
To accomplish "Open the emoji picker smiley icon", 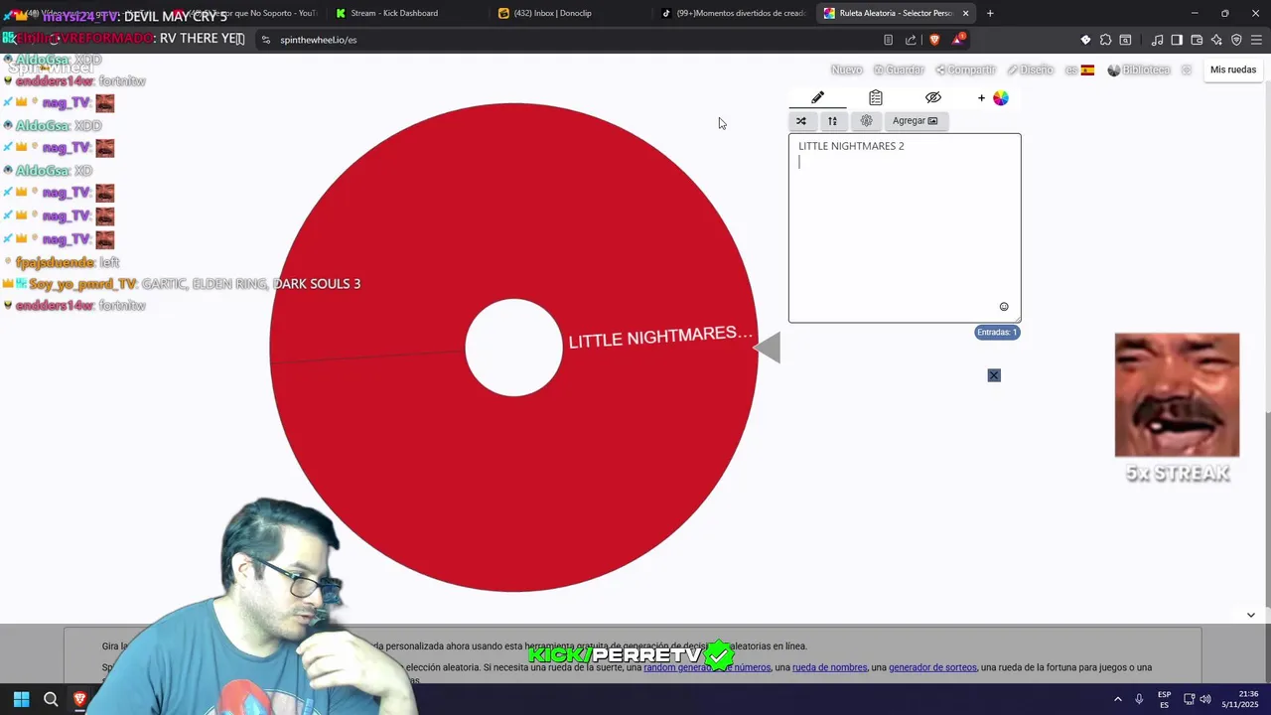I will click(1004, 307).
